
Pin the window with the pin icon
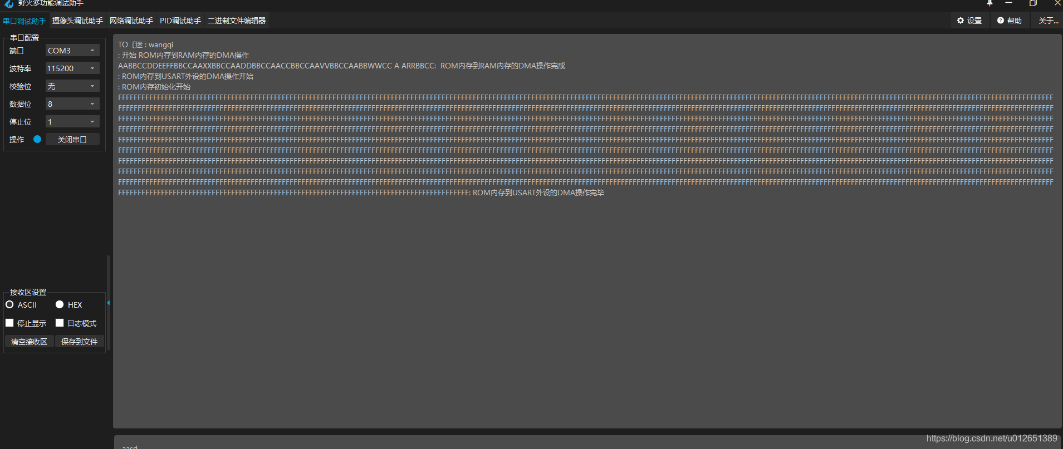point(989,3)
